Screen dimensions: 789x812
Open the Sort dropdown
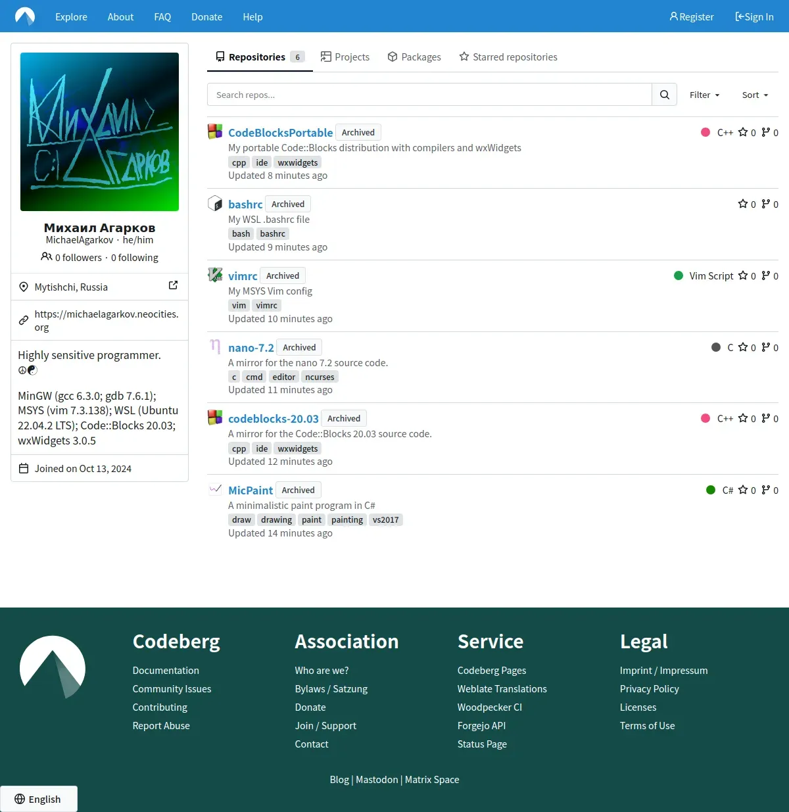(x=755, y=95)
